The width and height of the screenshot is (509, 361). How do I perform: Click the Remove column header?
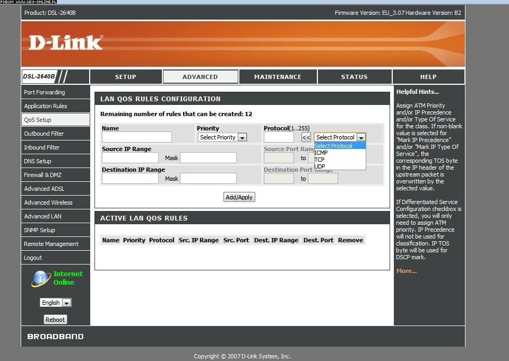351,240
